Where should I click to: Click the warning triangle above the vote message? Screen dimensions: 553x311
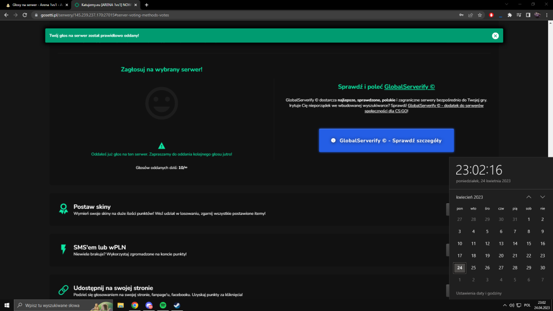[161, 145]
